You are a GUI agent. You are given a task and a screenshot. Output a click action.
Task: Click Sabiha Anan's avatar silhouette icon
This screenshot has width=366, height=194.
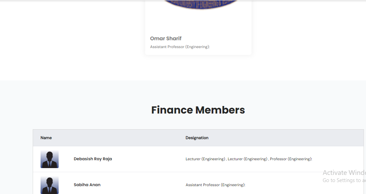(x=49, y=185)
